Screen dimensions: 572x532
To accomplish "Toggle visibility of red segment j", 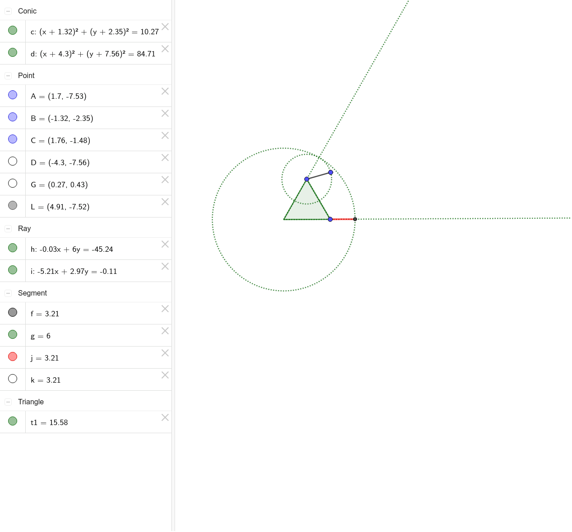I will pos(13,356).
